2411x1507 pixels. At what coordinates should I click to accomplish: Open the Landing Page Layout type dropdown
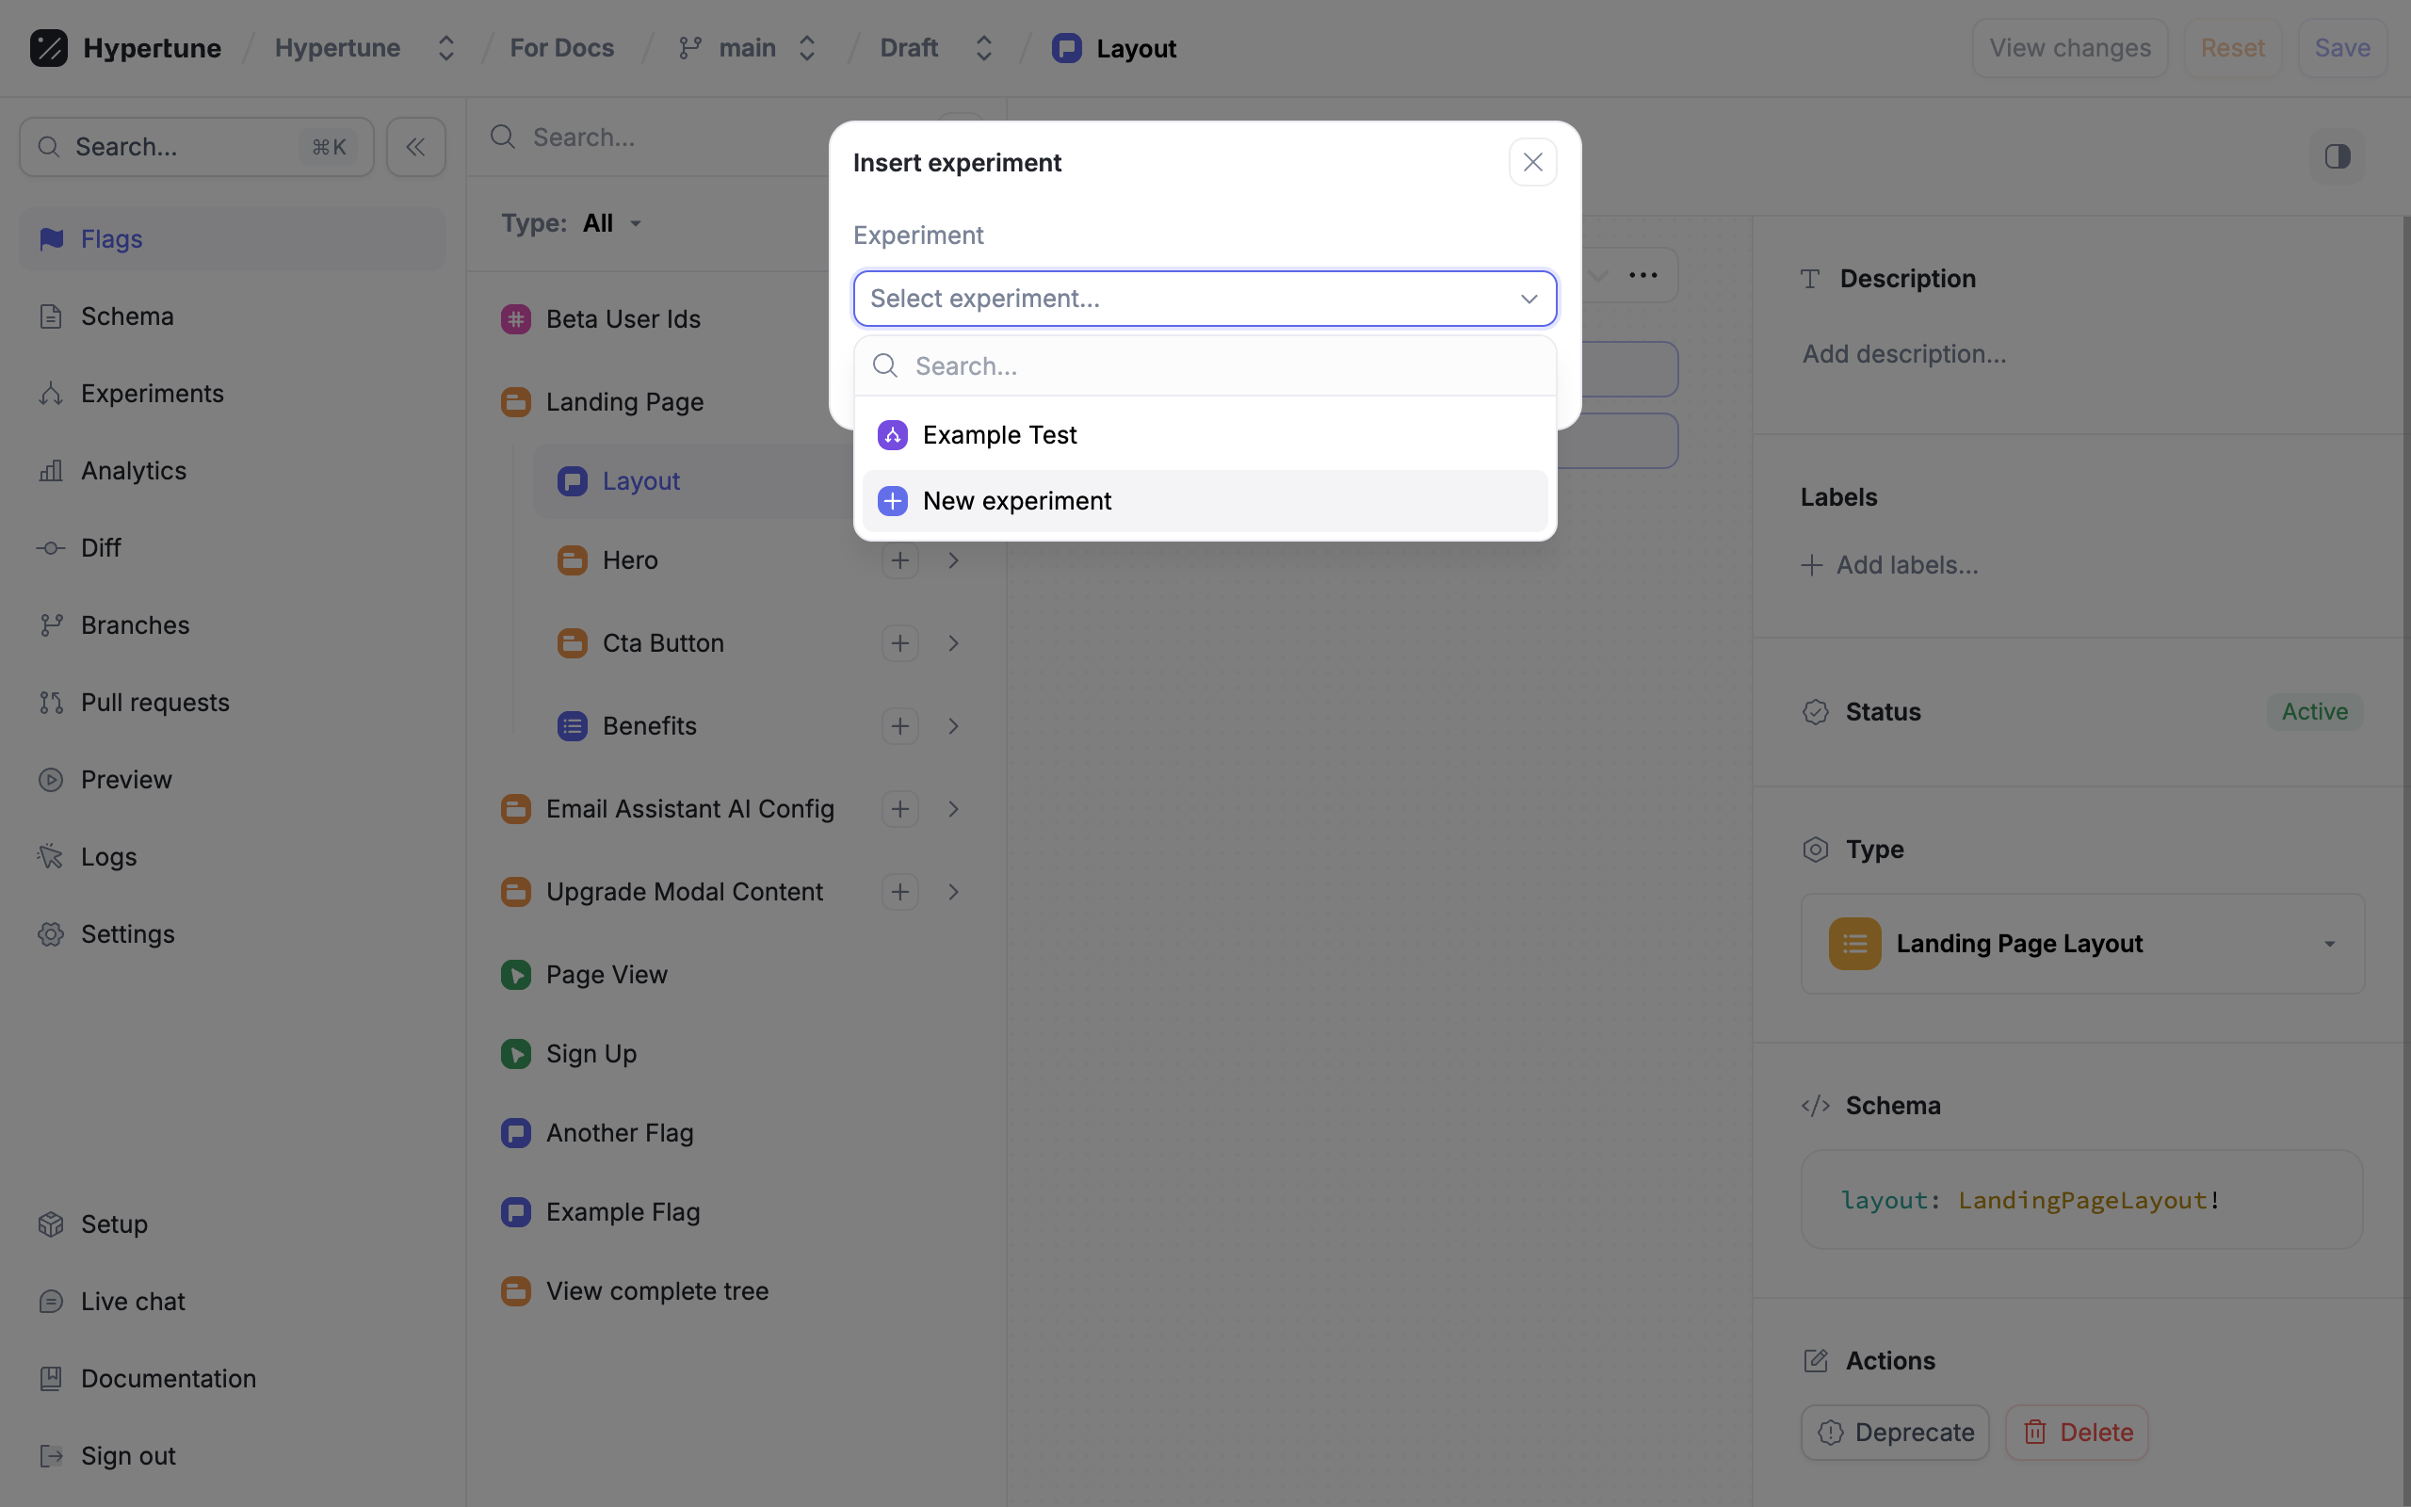(x=2082, y=944)
